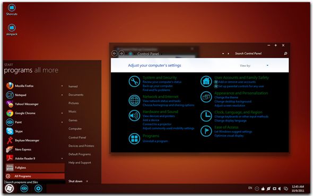Click Optimize visual display link

pos(229,136)
